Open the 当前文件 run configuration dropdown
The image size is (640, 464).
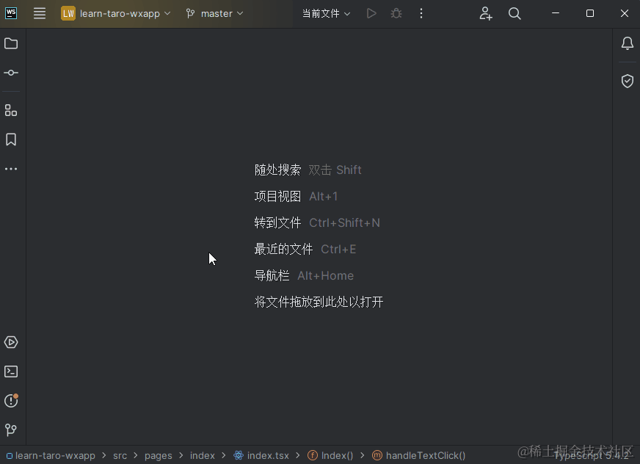click(326, 13)
